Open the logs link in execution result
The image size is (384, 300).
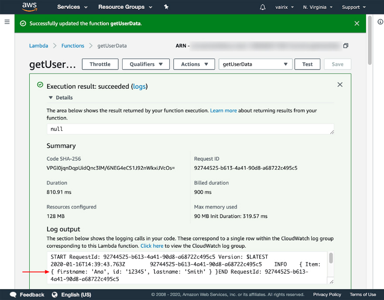(x=139, y=86)
